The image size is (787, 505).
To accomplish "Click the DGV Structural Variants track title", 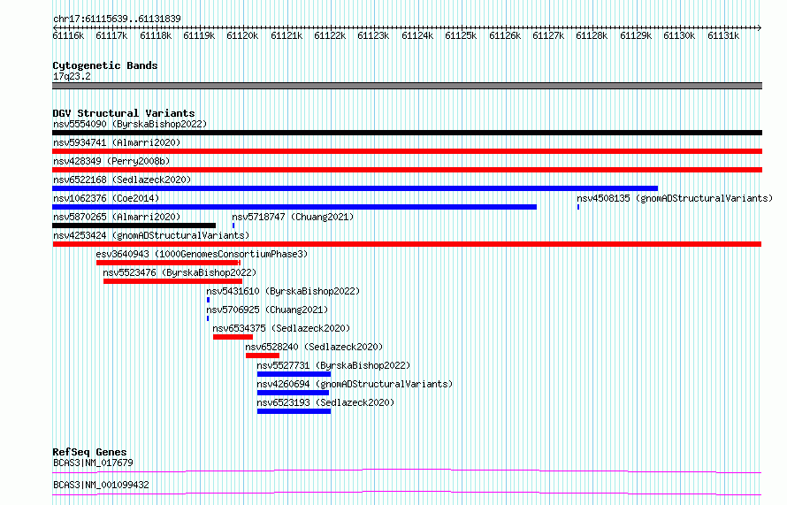I will tap(124, 113).
